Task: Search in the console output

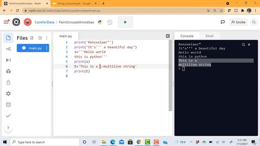Action: [x=243, y=45]
